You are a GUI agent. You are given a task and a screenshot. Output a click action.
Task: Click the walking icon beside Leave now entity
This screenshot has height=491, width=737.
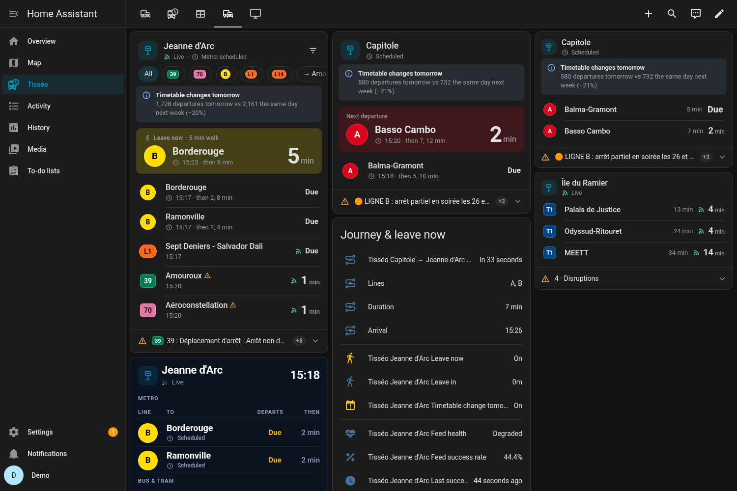[x=350, y=358]
